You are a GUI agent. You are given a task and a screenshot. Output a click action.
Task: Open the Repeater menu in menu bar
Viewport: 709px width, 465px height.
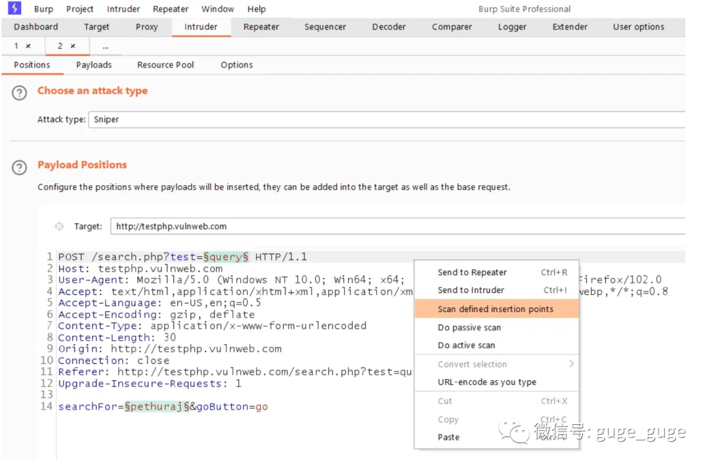[171, 9]
